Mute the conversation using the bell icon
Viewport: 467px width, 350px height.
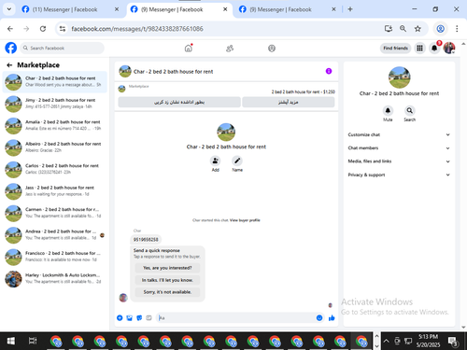[388, 110]
